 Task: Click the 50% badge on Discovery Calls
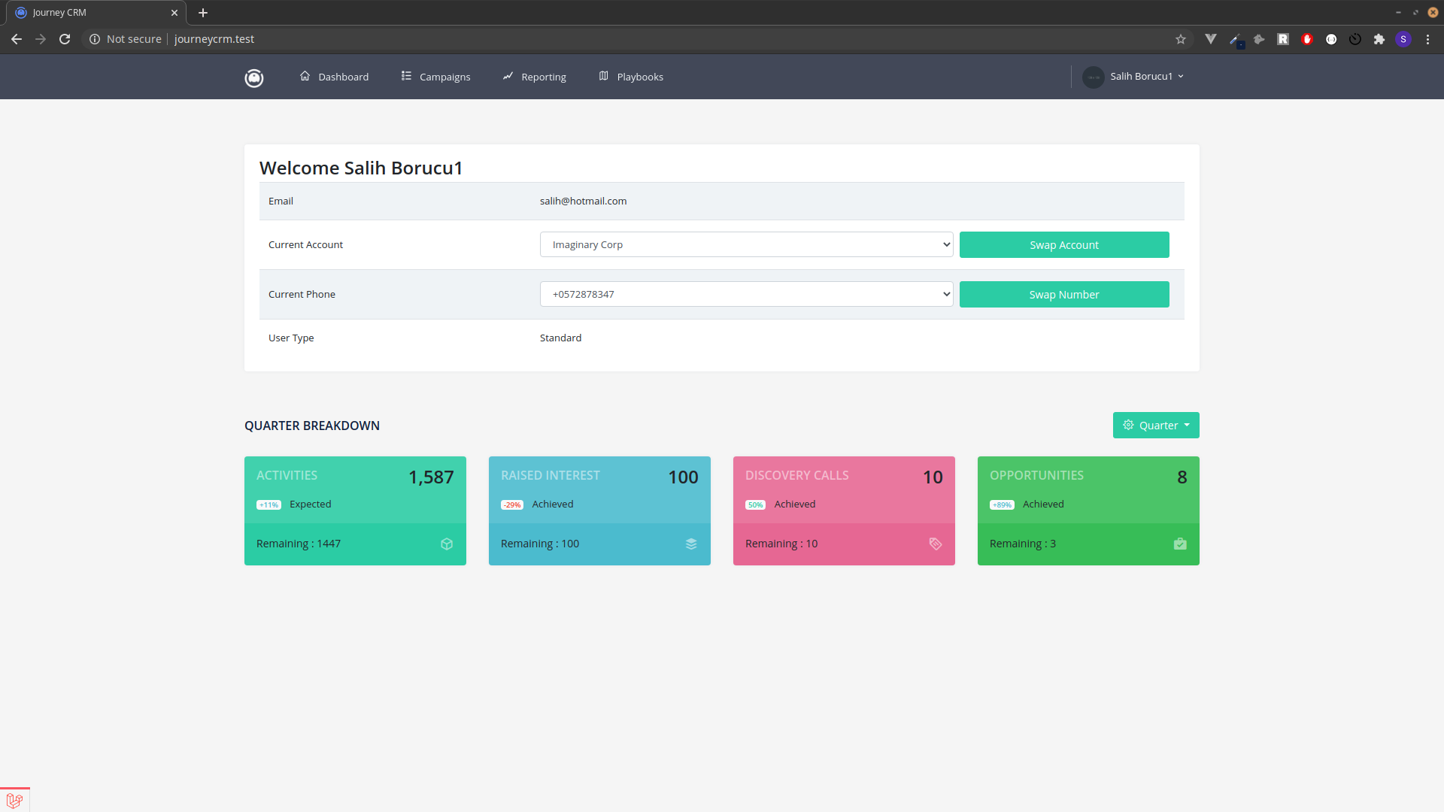coord(755,504)
